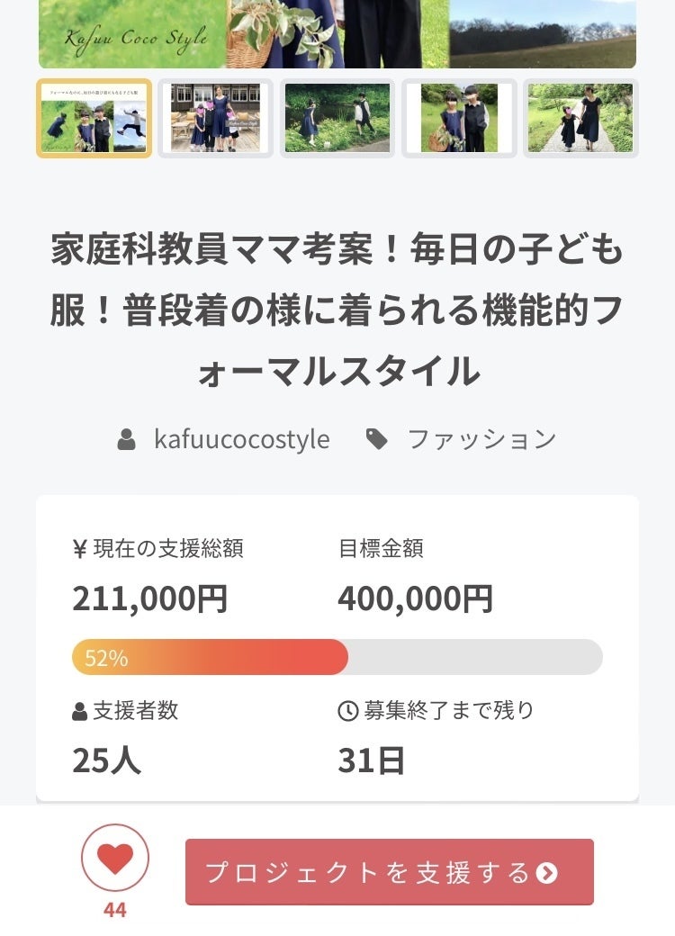The image size is (675, 936).
Task: Open the kafuucocostyle creator profile link
Action: coord(241,439)
